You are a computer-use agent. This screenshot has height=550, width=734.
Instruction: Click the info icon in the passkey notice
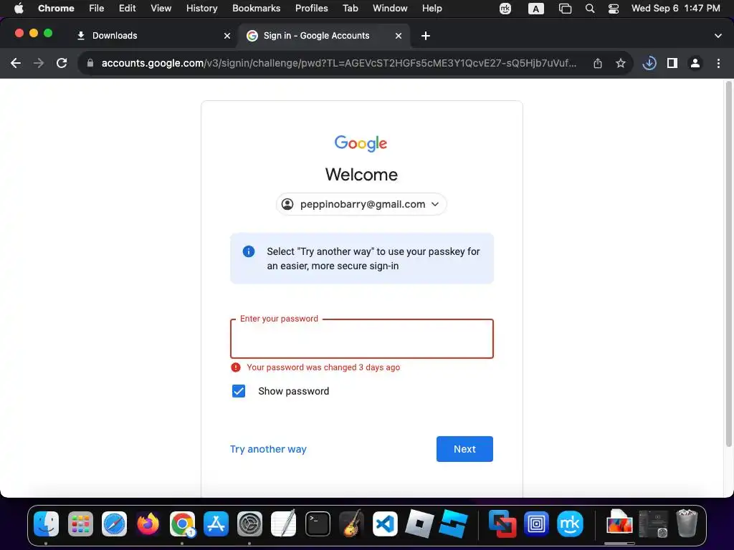(249, 251)
